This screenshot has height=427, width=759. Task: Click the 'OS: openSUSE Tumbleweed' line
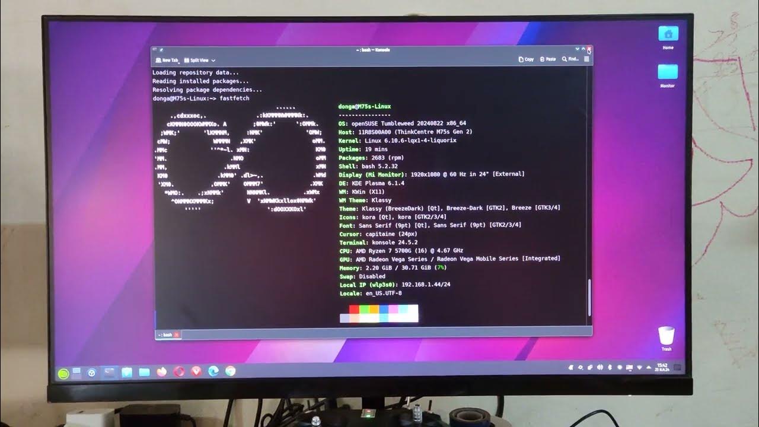coord(402,123)
